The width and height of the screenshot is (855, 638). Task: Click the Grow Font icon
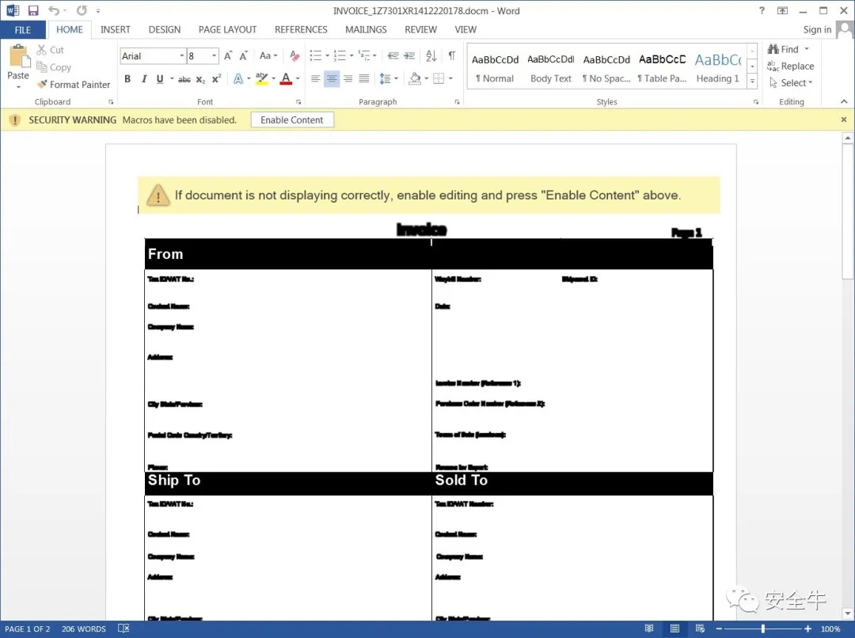(228, 56)
